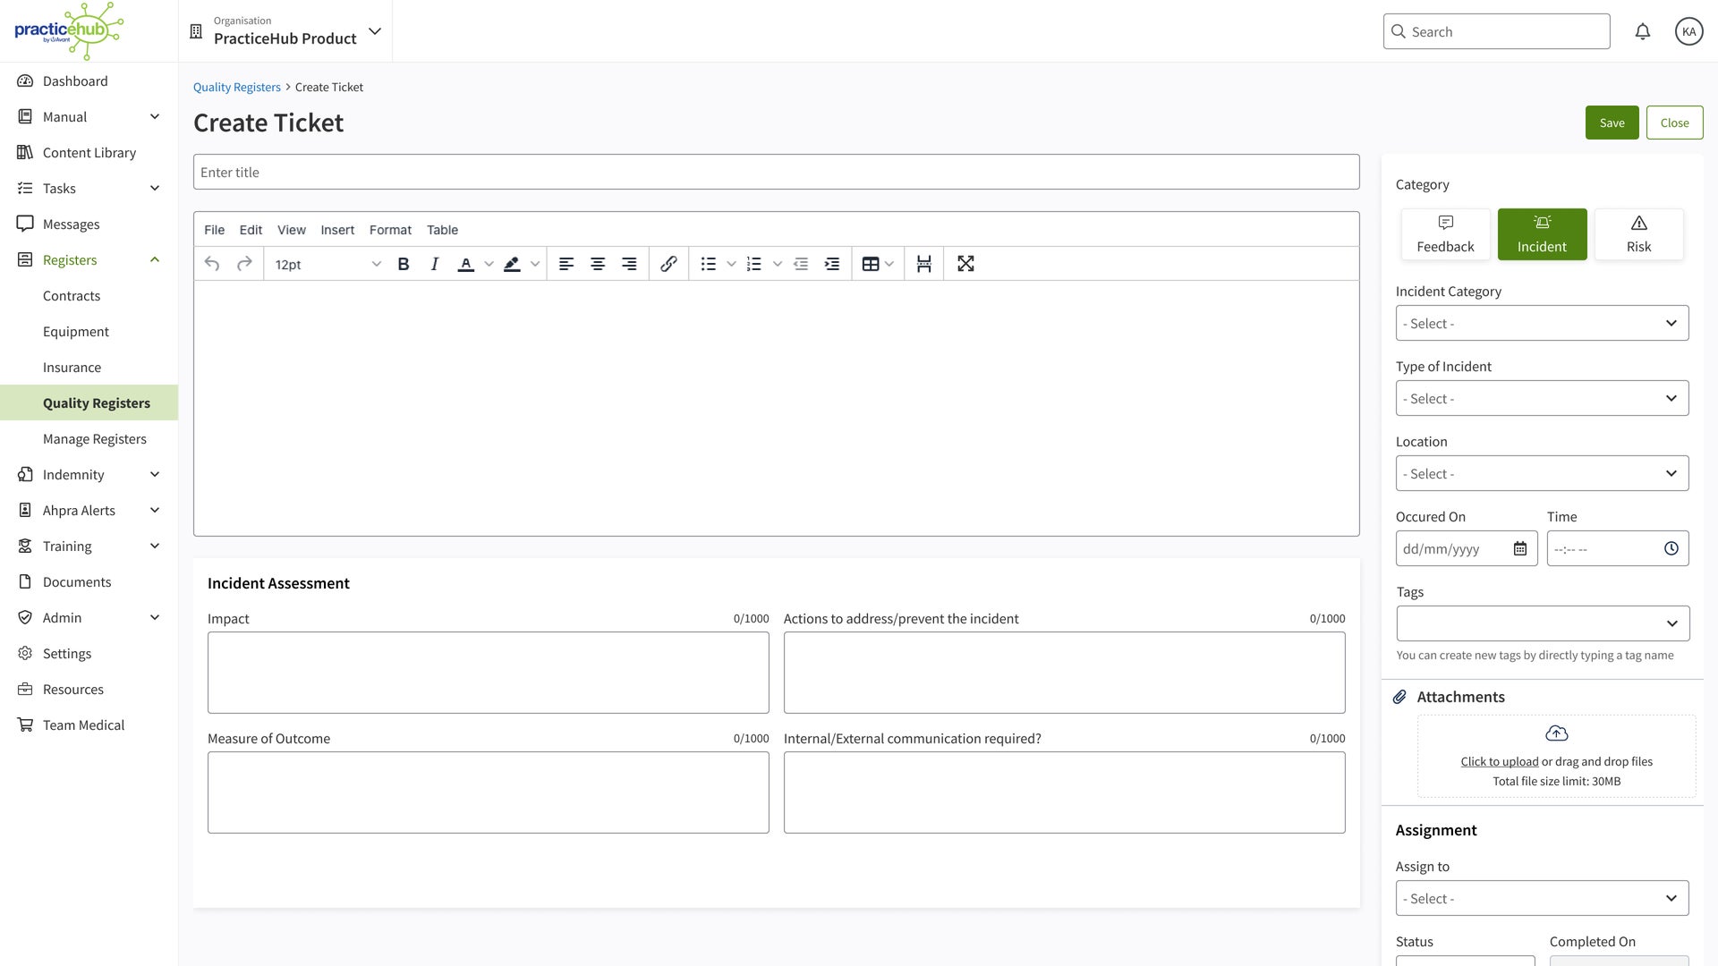Open bullet list style options arrow
Screen dimensions: 1718x966
[731, 264]
